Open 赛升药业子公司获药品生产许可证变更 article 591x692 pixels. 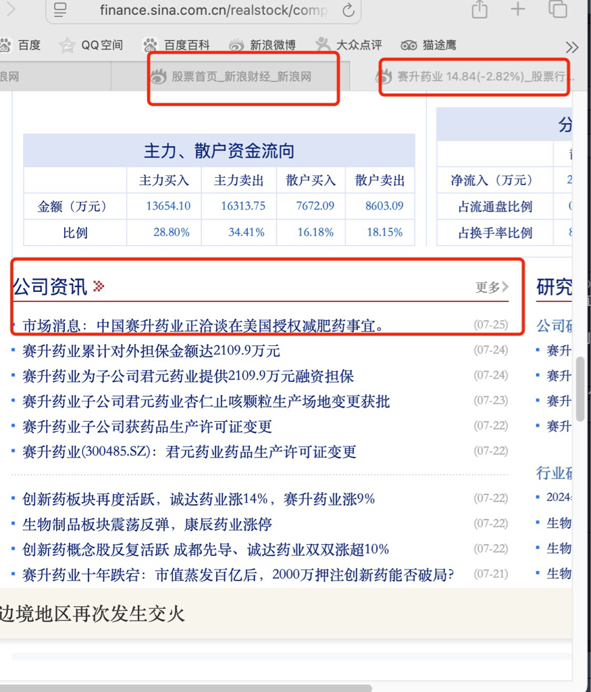click(147, 426)
